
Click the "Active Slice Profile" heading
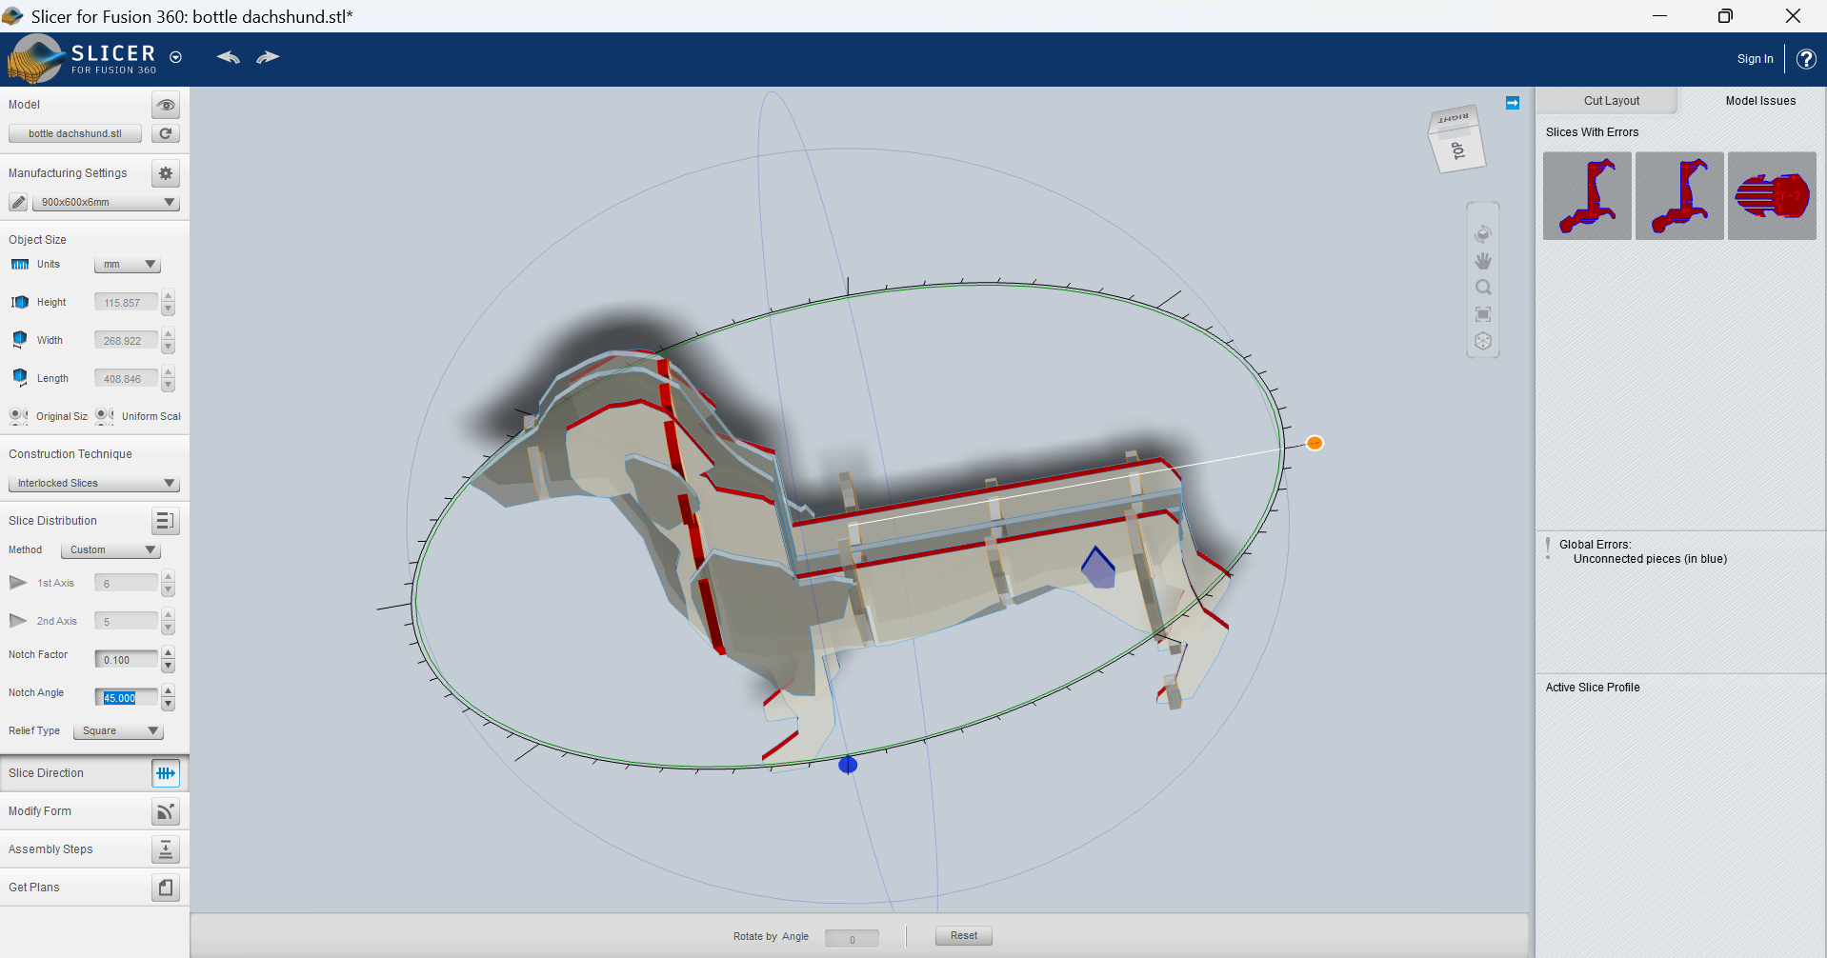1593,688
